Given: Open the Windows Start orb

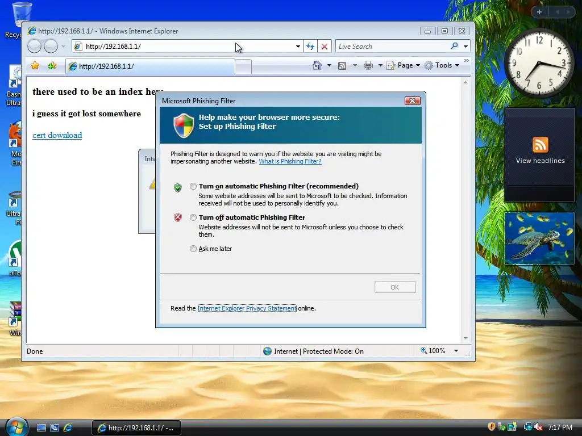Looking at the screenshot, I should point(16,427).
